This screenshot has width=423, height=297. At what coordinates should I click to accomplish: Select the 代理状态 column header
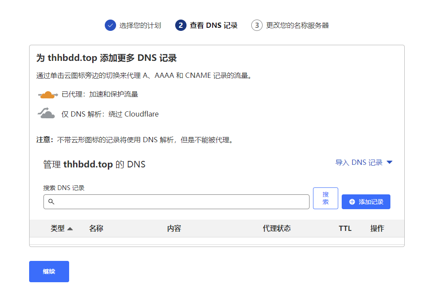(x=276, y=228)
